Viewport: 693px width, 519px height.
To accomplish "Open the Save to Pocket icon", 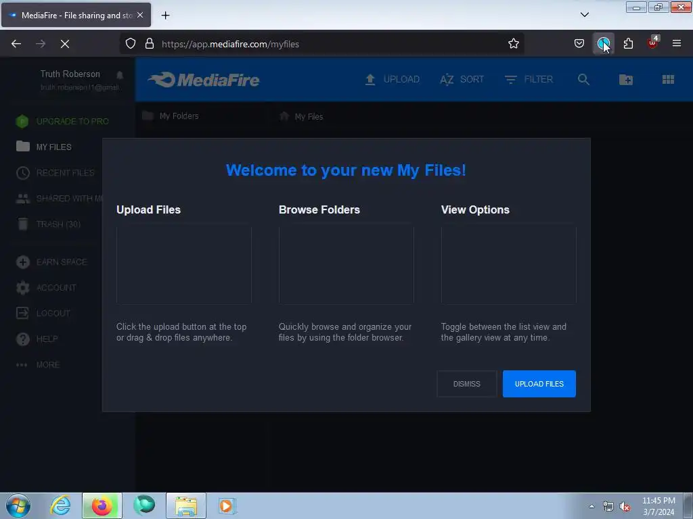I will pyautogui.click(x=579, y=43).
